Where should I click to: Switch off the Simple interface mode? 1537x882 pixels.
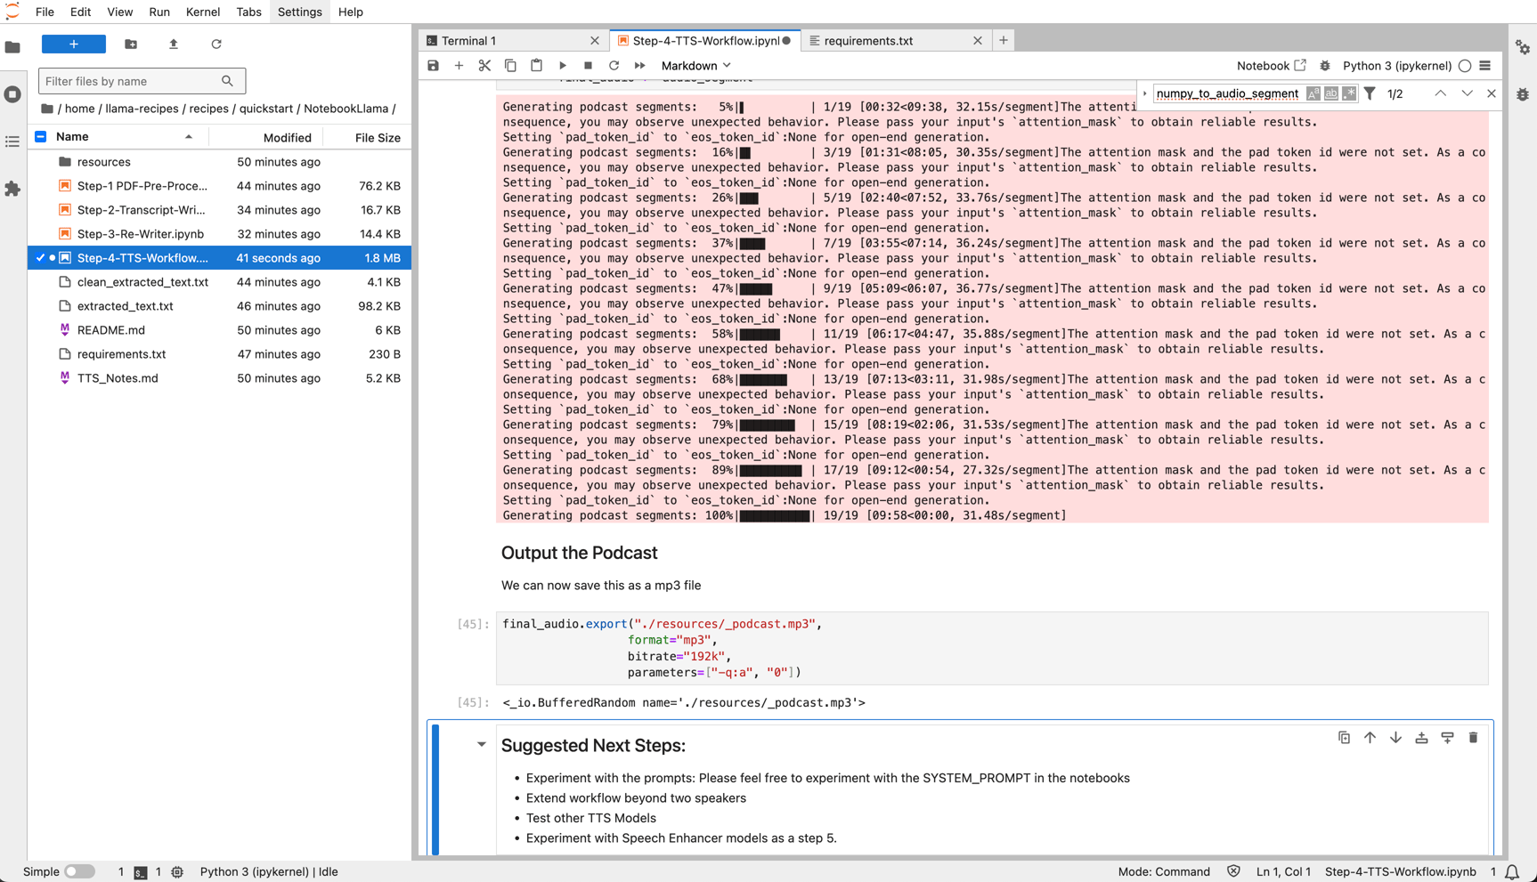pos(79,871)
